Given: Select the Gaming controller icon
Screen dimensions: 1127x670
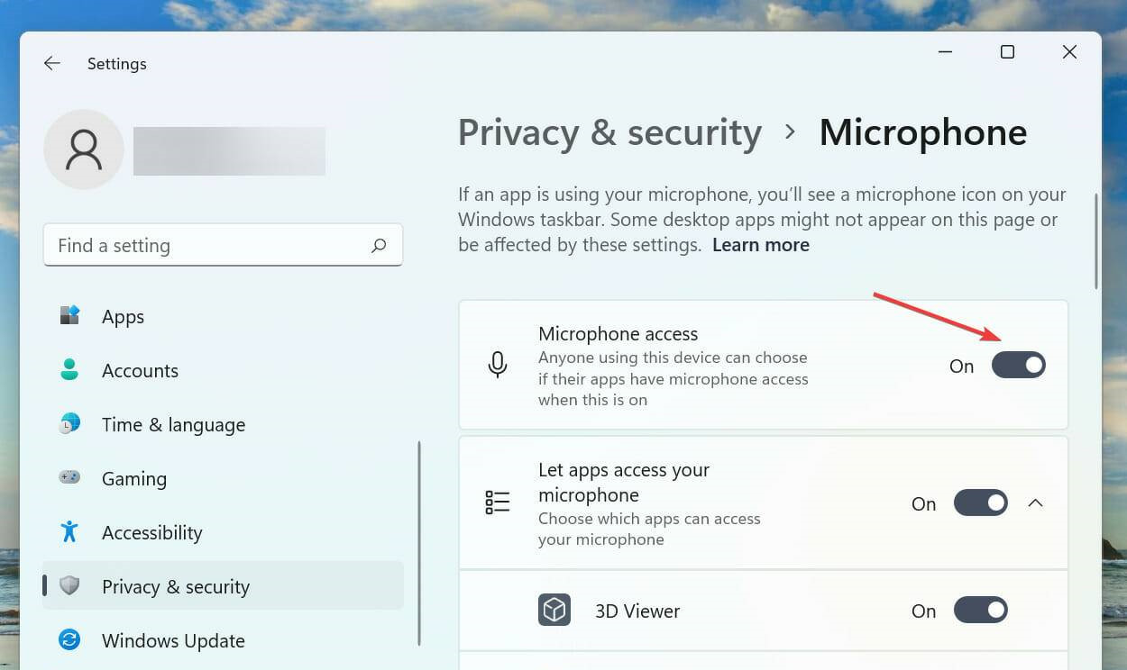Looking at the screenshot, I should [x=69, y=478].
